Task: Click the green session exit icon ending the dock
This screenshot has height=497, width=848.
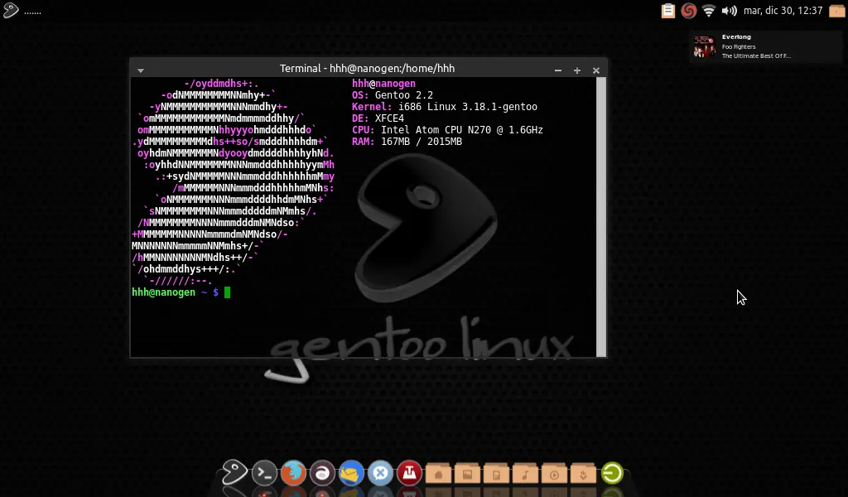Action: 611,472
